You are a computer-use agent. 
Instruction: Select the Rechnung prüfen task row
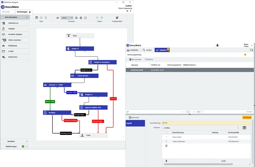tap(190, 70)
